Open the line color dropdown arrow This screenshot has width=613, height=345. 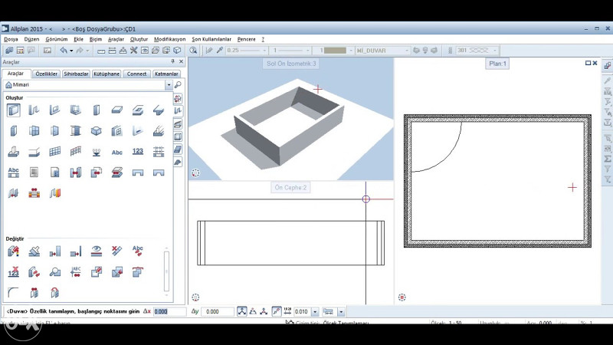pyautogui.click(x=351, y=51)
